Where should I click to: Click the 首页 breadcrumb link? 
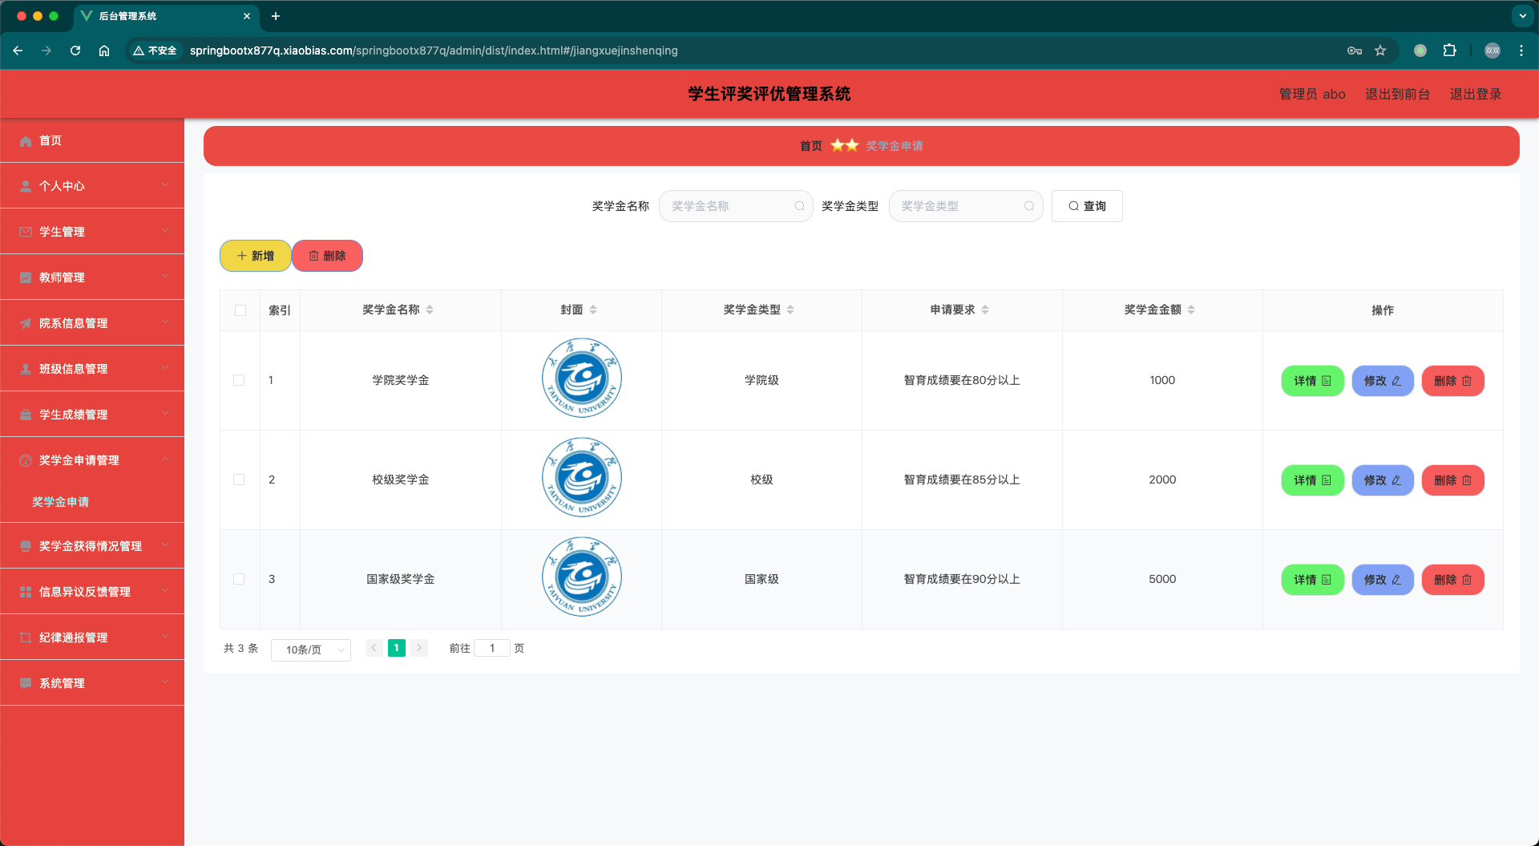click(811, 146)
